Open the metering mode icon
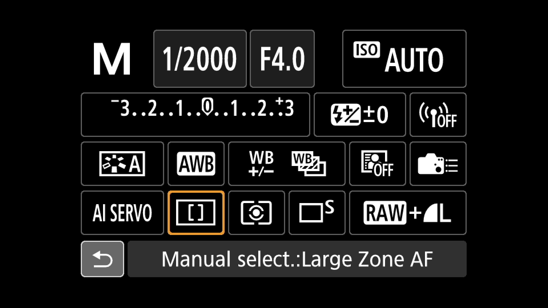 (x=257, y=213)
